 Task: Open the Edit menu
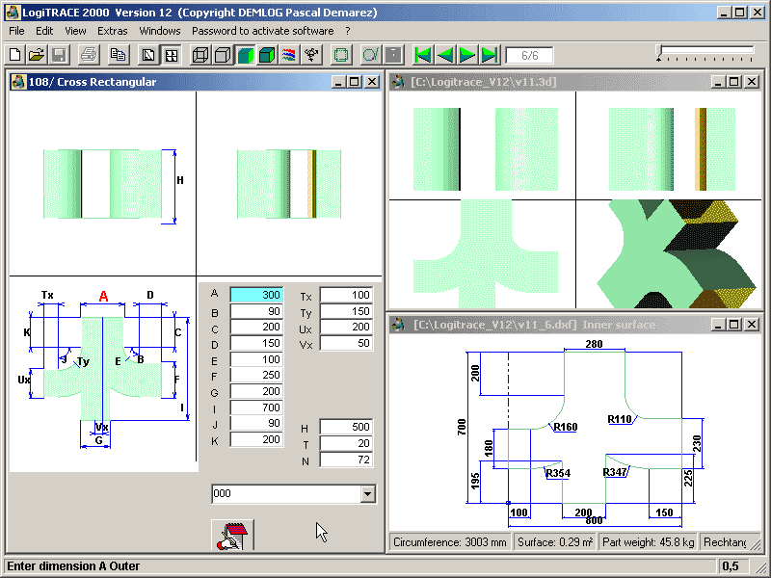tap(44, 31)
